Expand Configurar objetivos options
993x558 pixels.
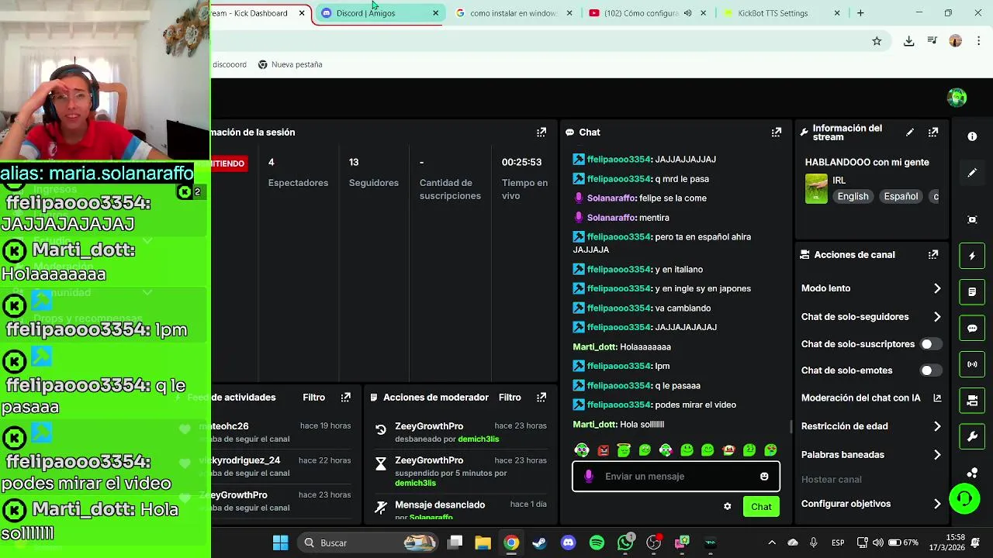coord(937,504)
